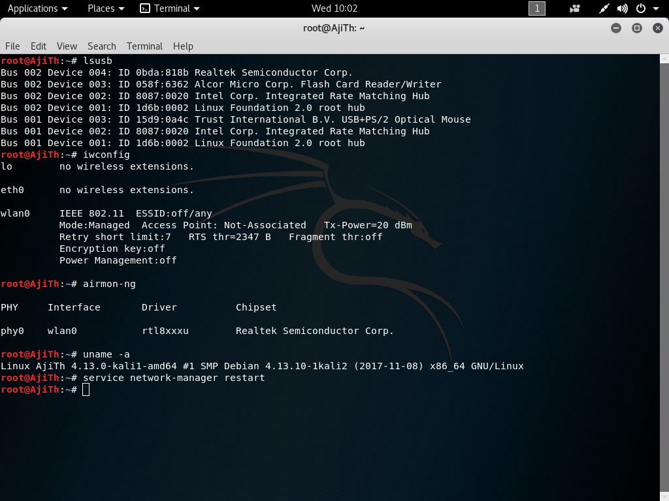Open the Edit menu
The width and height of the screenshot is (669, 501).
[39, 46]
